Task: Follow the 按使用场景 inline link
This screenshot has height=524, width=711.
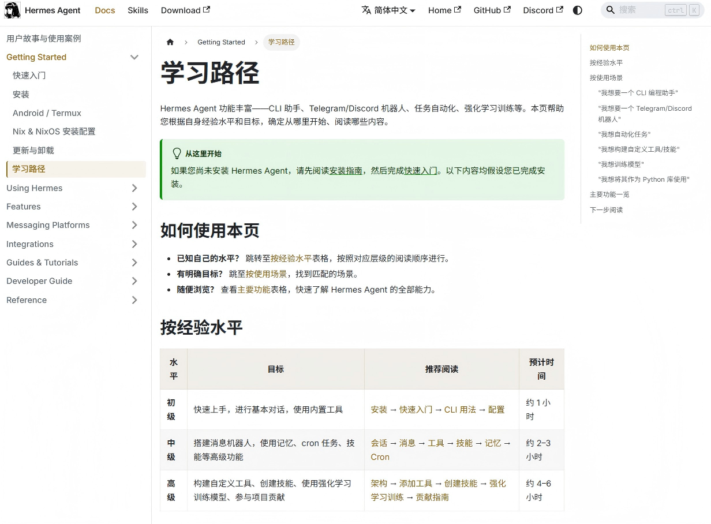Action: coord(266,274)
